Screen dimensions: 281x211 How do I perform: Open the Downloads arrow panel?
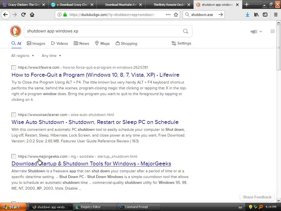point(248,15)
